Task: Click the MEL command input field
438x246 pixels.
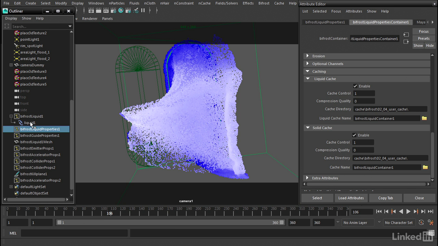Action: coord(74,233)
